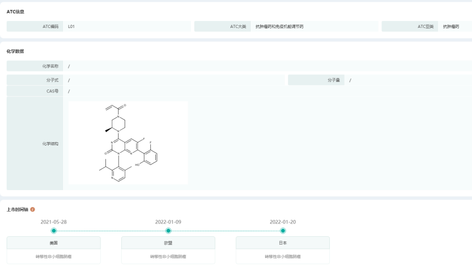Click 转移性非小细胞肺癌 under the 美国 card
Screen dimensions: 472x267
point(54,257)
